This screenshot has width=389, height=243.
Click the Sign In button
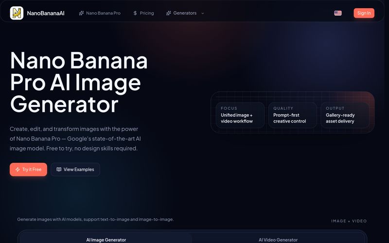click(364, 13)
